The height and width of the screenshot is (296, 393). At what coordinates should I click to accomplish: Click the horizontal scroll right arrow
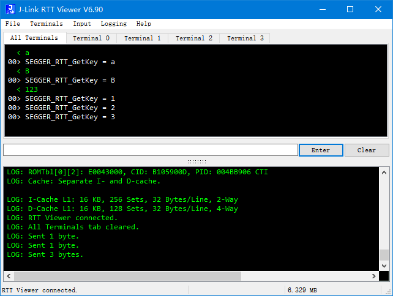coord(373,276)
